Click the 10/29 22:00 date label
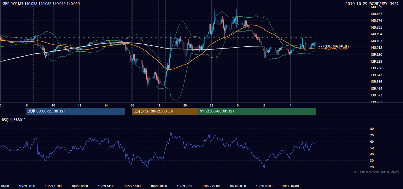 212,186
